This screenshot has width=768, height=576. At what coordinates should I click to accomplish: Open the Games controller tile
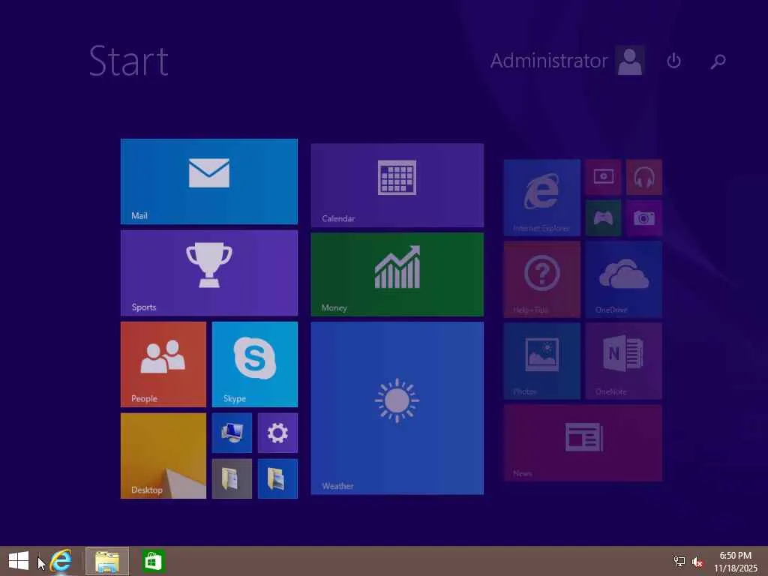[604, 218]
